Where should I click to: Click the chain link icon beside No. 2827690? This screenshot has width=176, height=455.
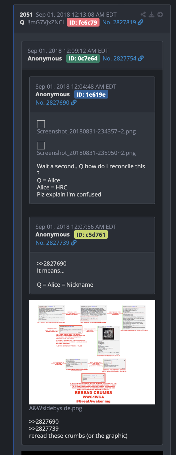pos(74,103)
